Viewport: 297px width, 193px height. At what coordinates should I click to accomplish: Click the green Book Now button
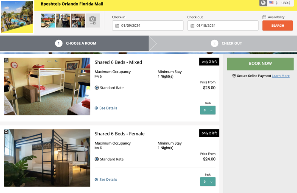tap(260, 64)
